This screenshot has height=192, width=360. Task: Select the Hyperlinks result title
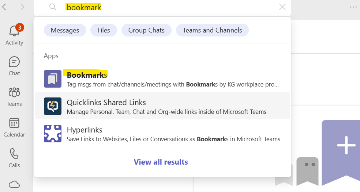pos(85,130)
